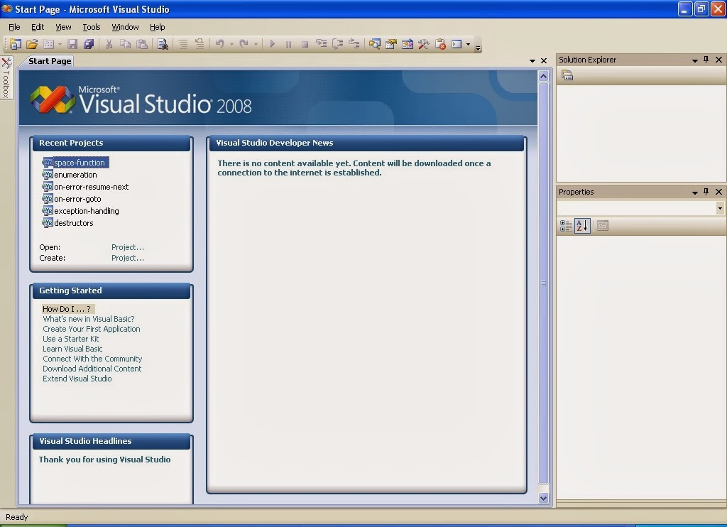The image size is (727, 527).
Task: Click the Paste clipboard icon
Action: coord(142,44)
